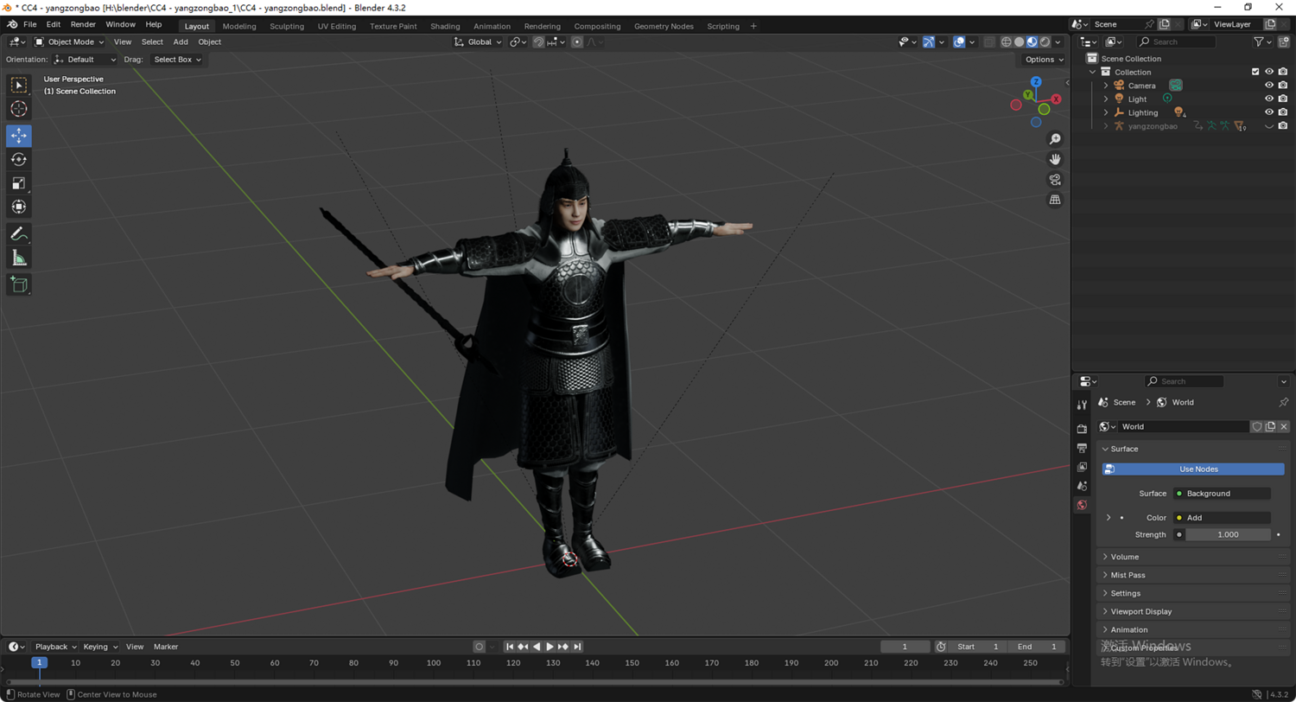This screenshot has height=702, width=1296.
Task: Unlink the World data-block with the X
Action: (x=1284, y=426)
